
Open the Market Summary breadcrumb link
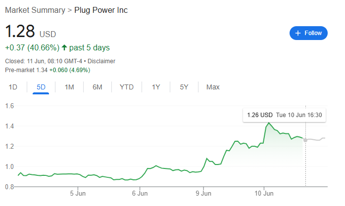point(35,10)
